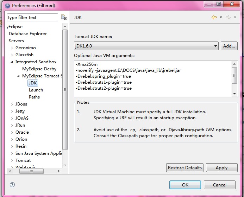244x197 pixels.
Task: Open the preferences view menu dropdown arrow
Action: tap(235, 17)
